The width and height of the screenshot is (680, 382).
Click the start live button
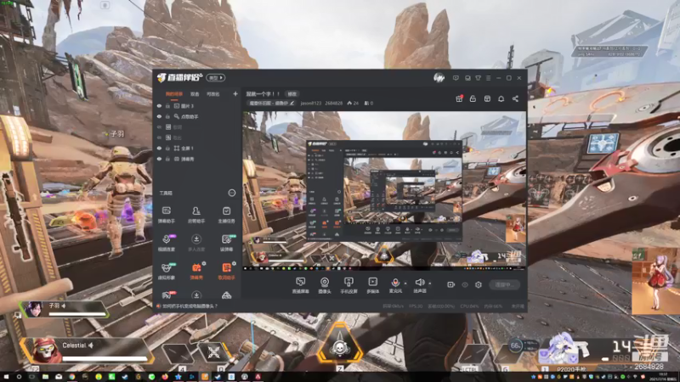[x=504, y=284]
